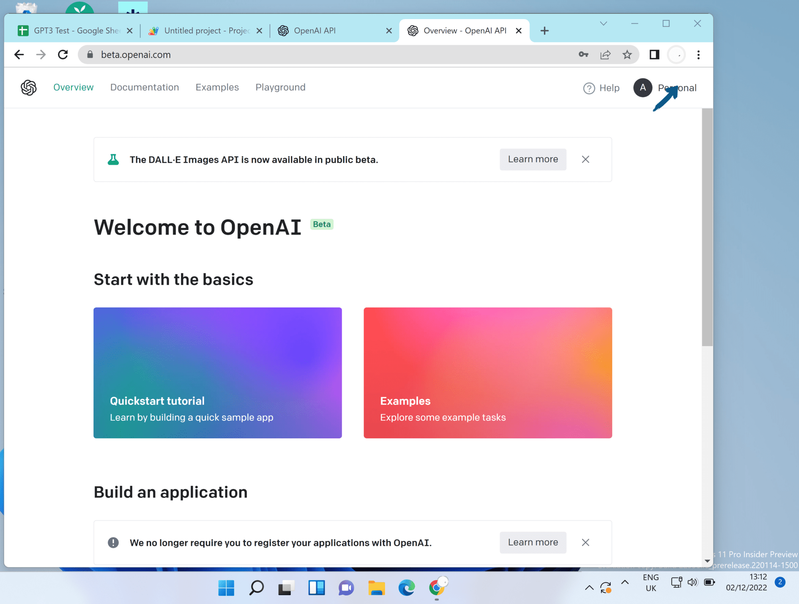
Task: Close the GPT3 Test Google Sheets tab
Action: click(x=130, y=31)
